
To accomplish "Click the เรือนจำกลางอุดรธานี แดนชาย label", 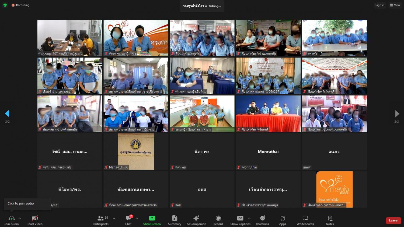I will 326,205.
